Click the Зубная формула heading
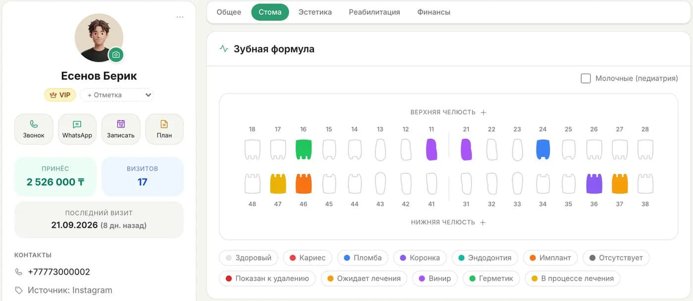 [x=274, y=49]
